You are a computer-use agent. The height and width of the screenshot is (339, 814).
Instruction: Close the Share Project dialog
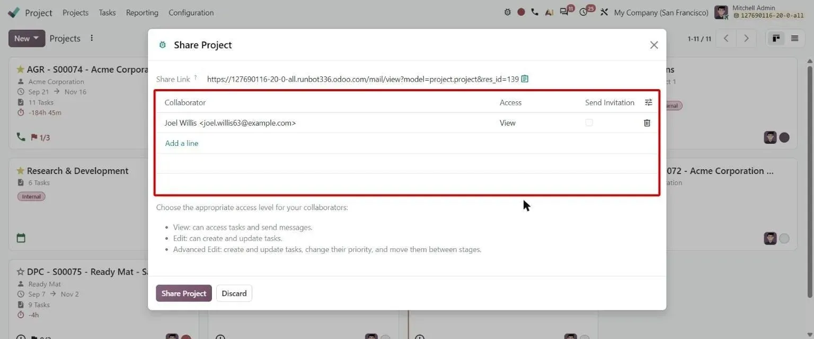[x=654, y=45]
